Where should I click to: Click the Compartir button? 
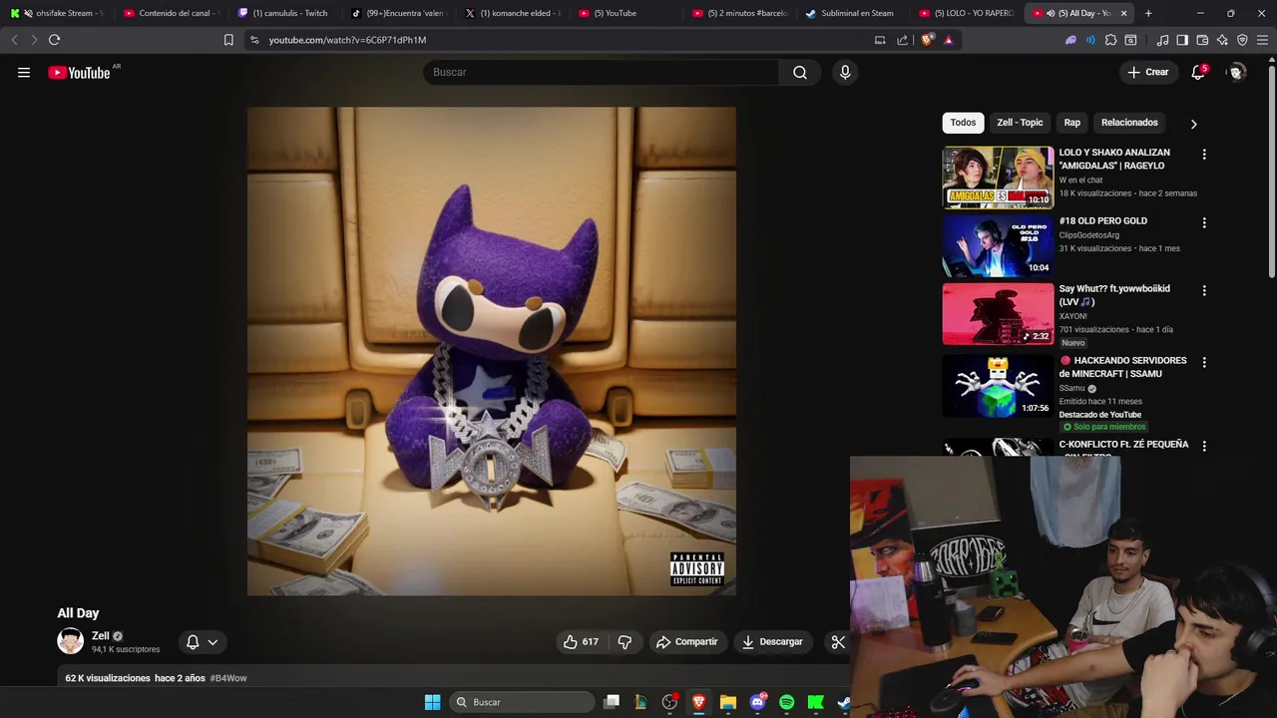(x=686, y=642)
